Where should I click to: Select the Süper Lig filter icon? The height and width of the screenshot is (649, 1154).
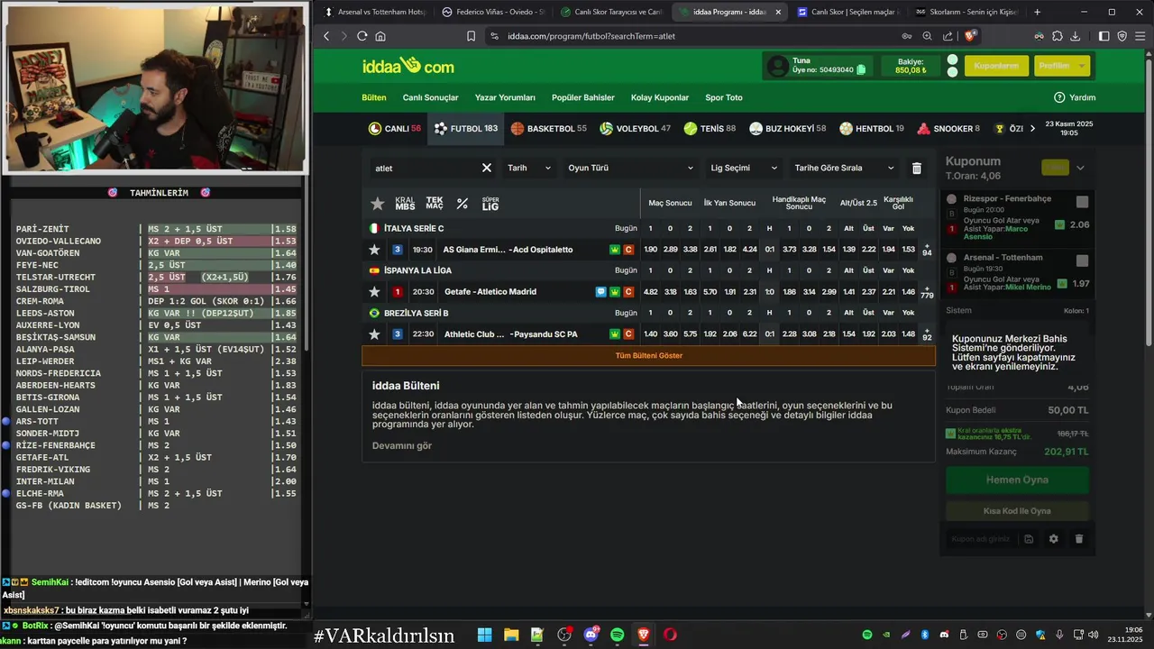click(490, 204)
